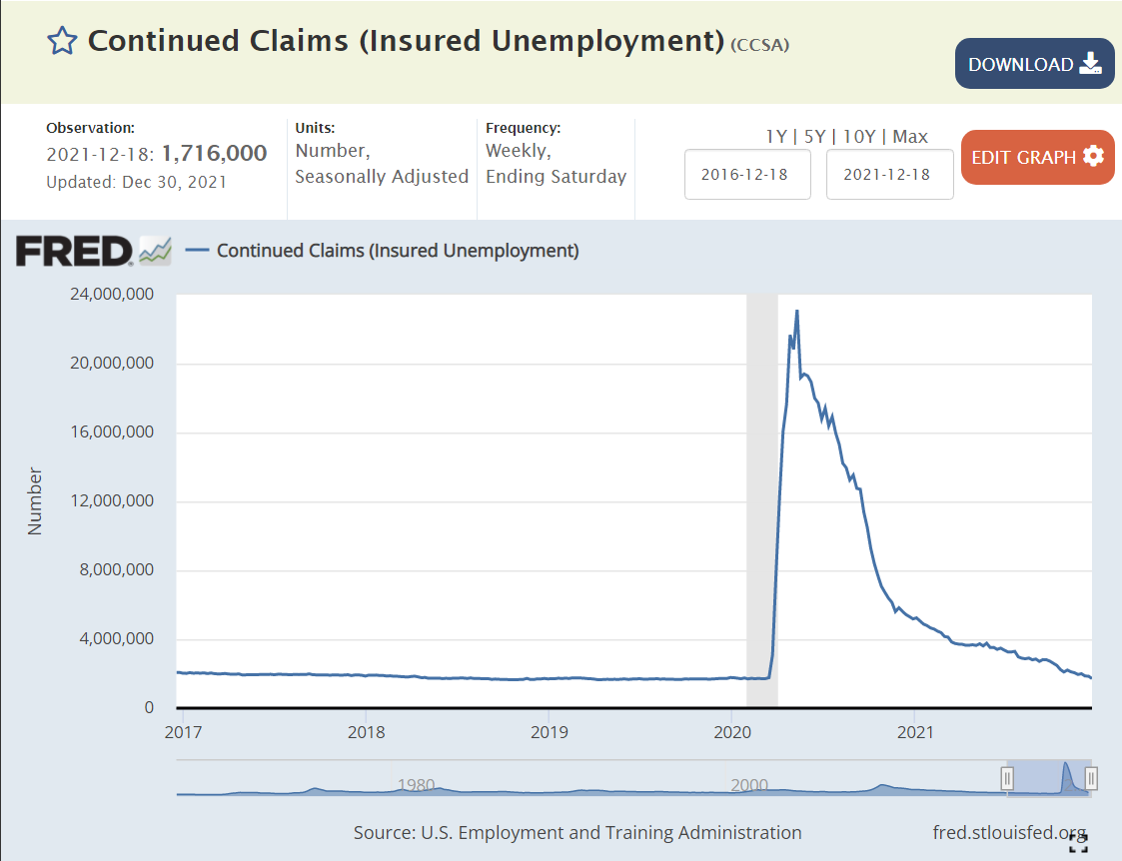Click the Continued Claims legend label
Image resolution: width=1122 pixels, height=861 pixels.
[398, 251]
